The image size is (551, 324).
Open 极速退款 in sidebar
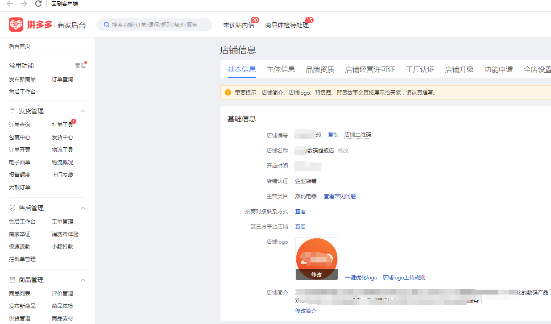[20, 247]
